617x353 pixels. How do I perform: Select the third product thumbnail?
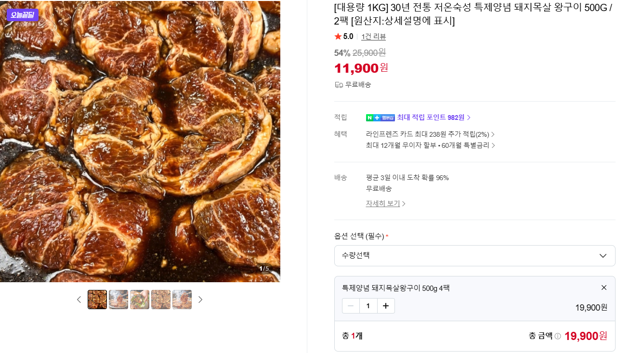pos(140,300)
